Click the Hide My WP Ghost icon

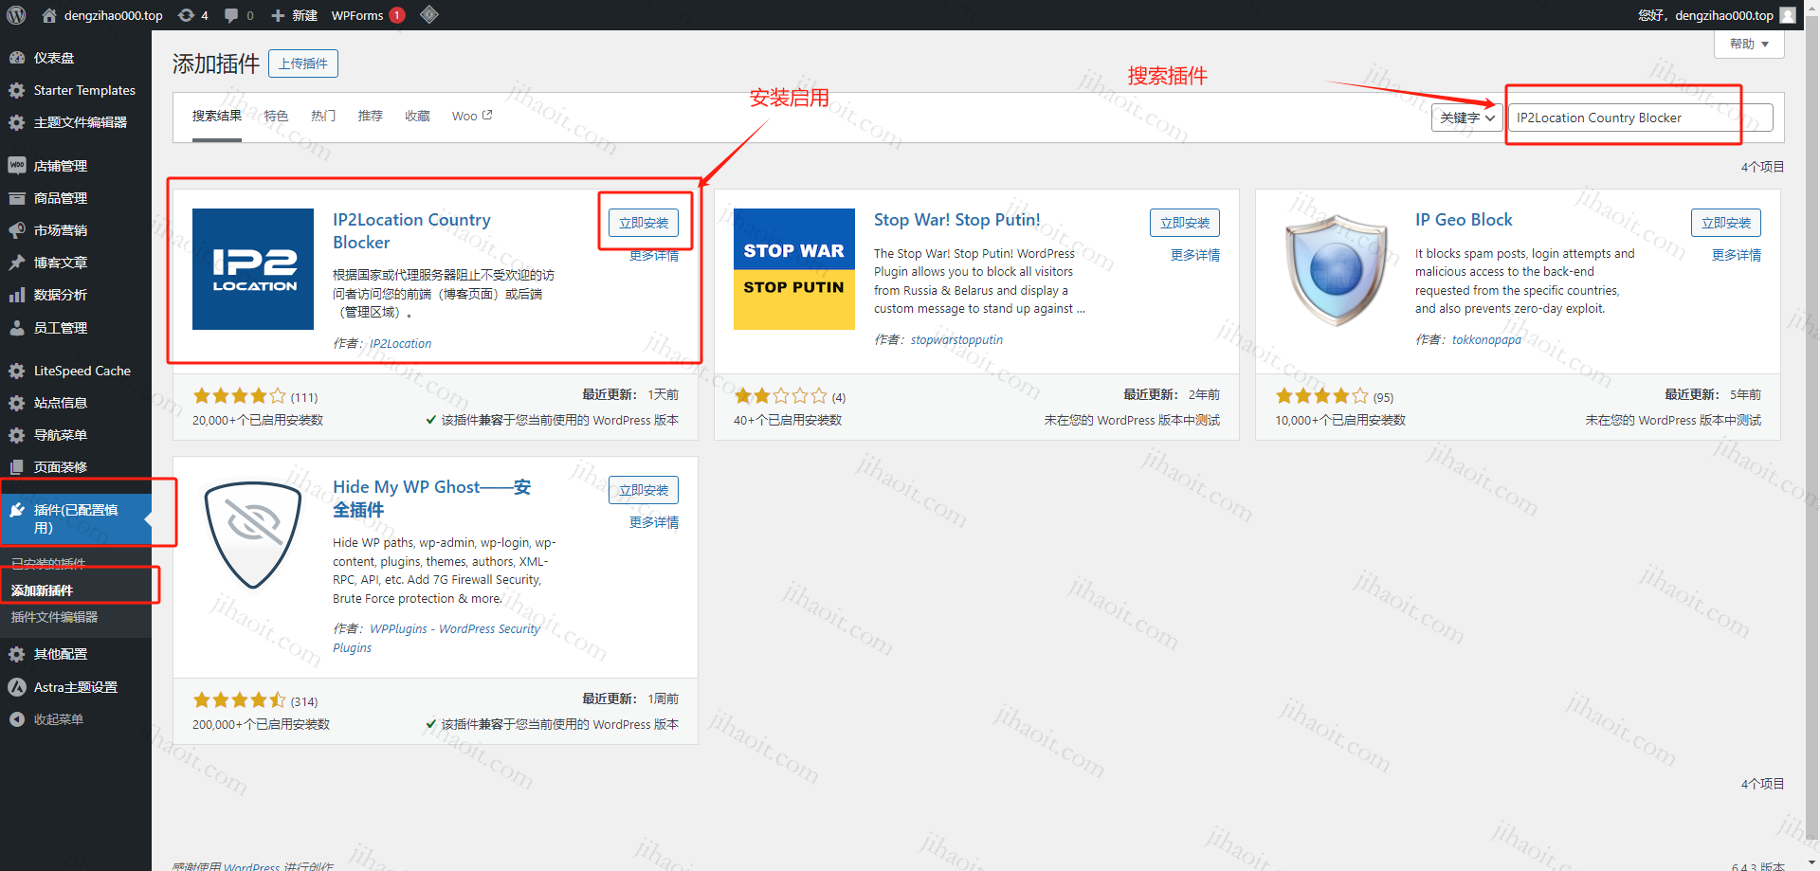point(253,536)
